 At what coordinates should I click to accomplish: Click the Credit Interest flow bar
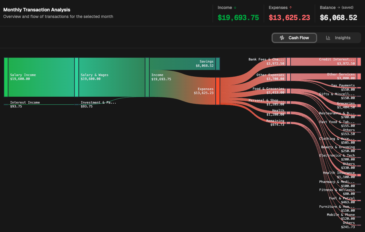pos(323,62)
